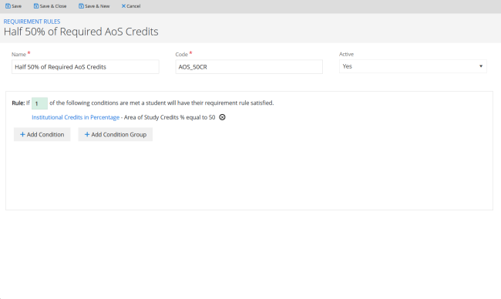Click the conditions count field showing 1

(x=39, y=103)
